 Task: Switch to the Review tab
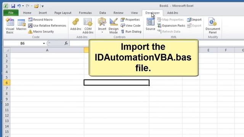[118, 13]
